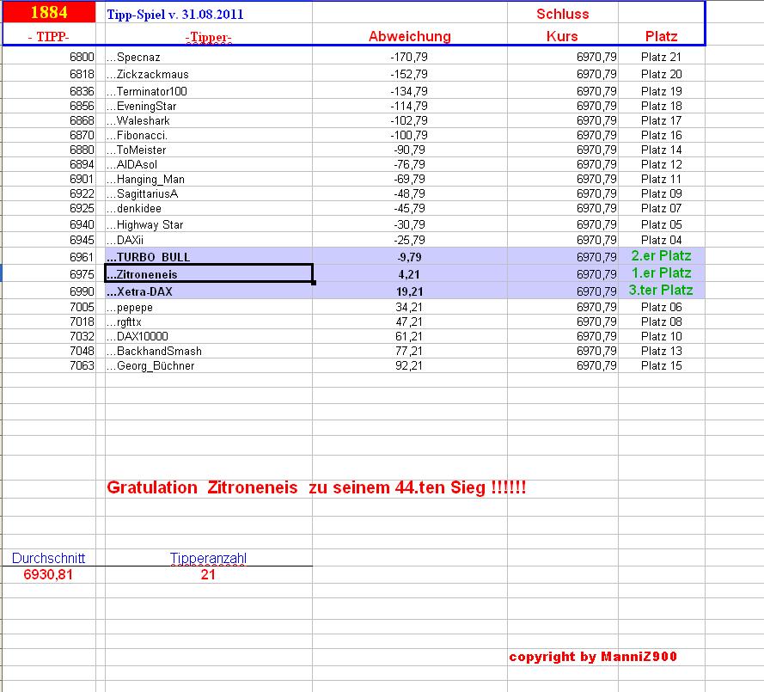Viewport: 764px width, 692px height.
Task: Click the Platz 06 cell
Action: click(661, 307)
